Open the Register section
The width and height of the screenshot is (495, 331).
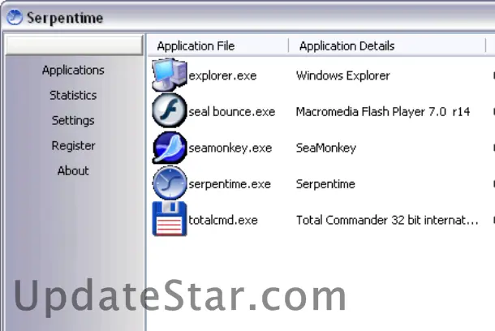[73, 146]
